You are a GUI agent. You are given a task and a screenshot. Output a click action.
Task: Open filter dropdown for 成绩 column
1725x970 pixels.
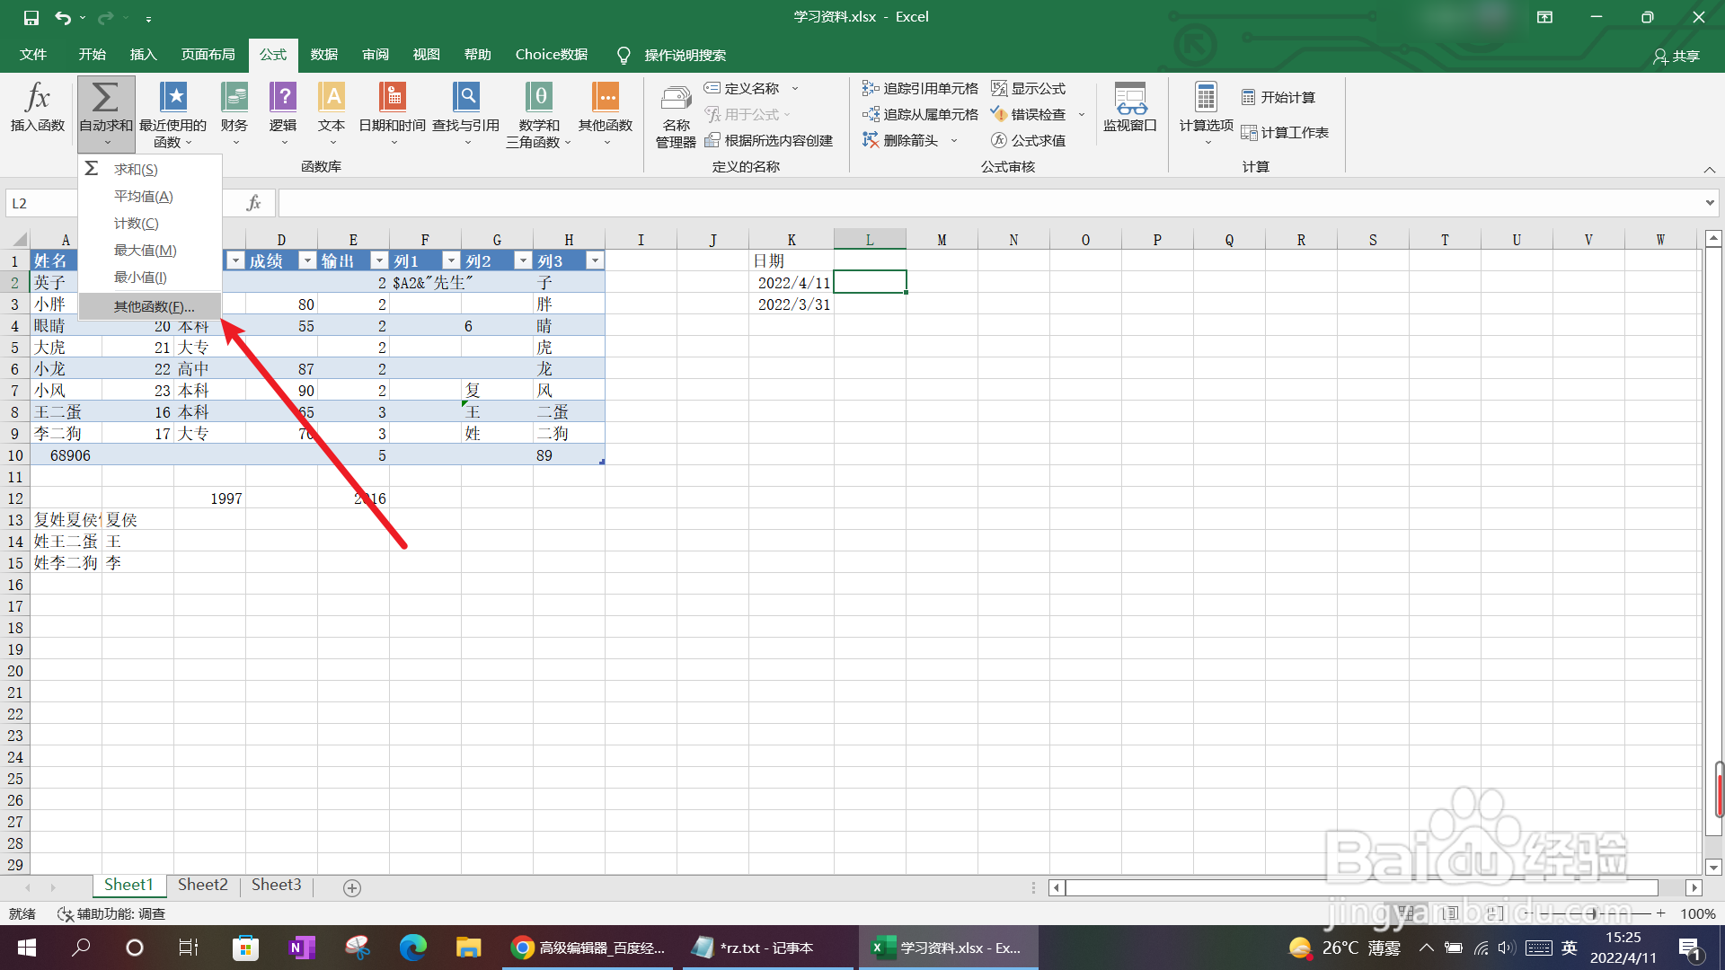(x=307, y=260)
